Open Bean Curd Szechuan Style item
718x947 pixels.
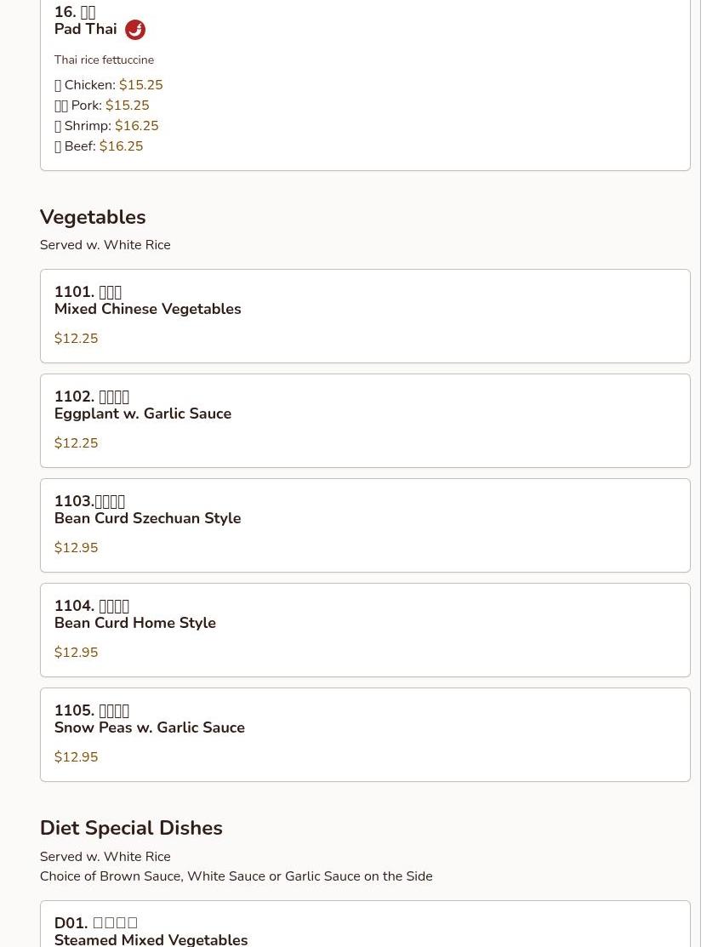147,518
